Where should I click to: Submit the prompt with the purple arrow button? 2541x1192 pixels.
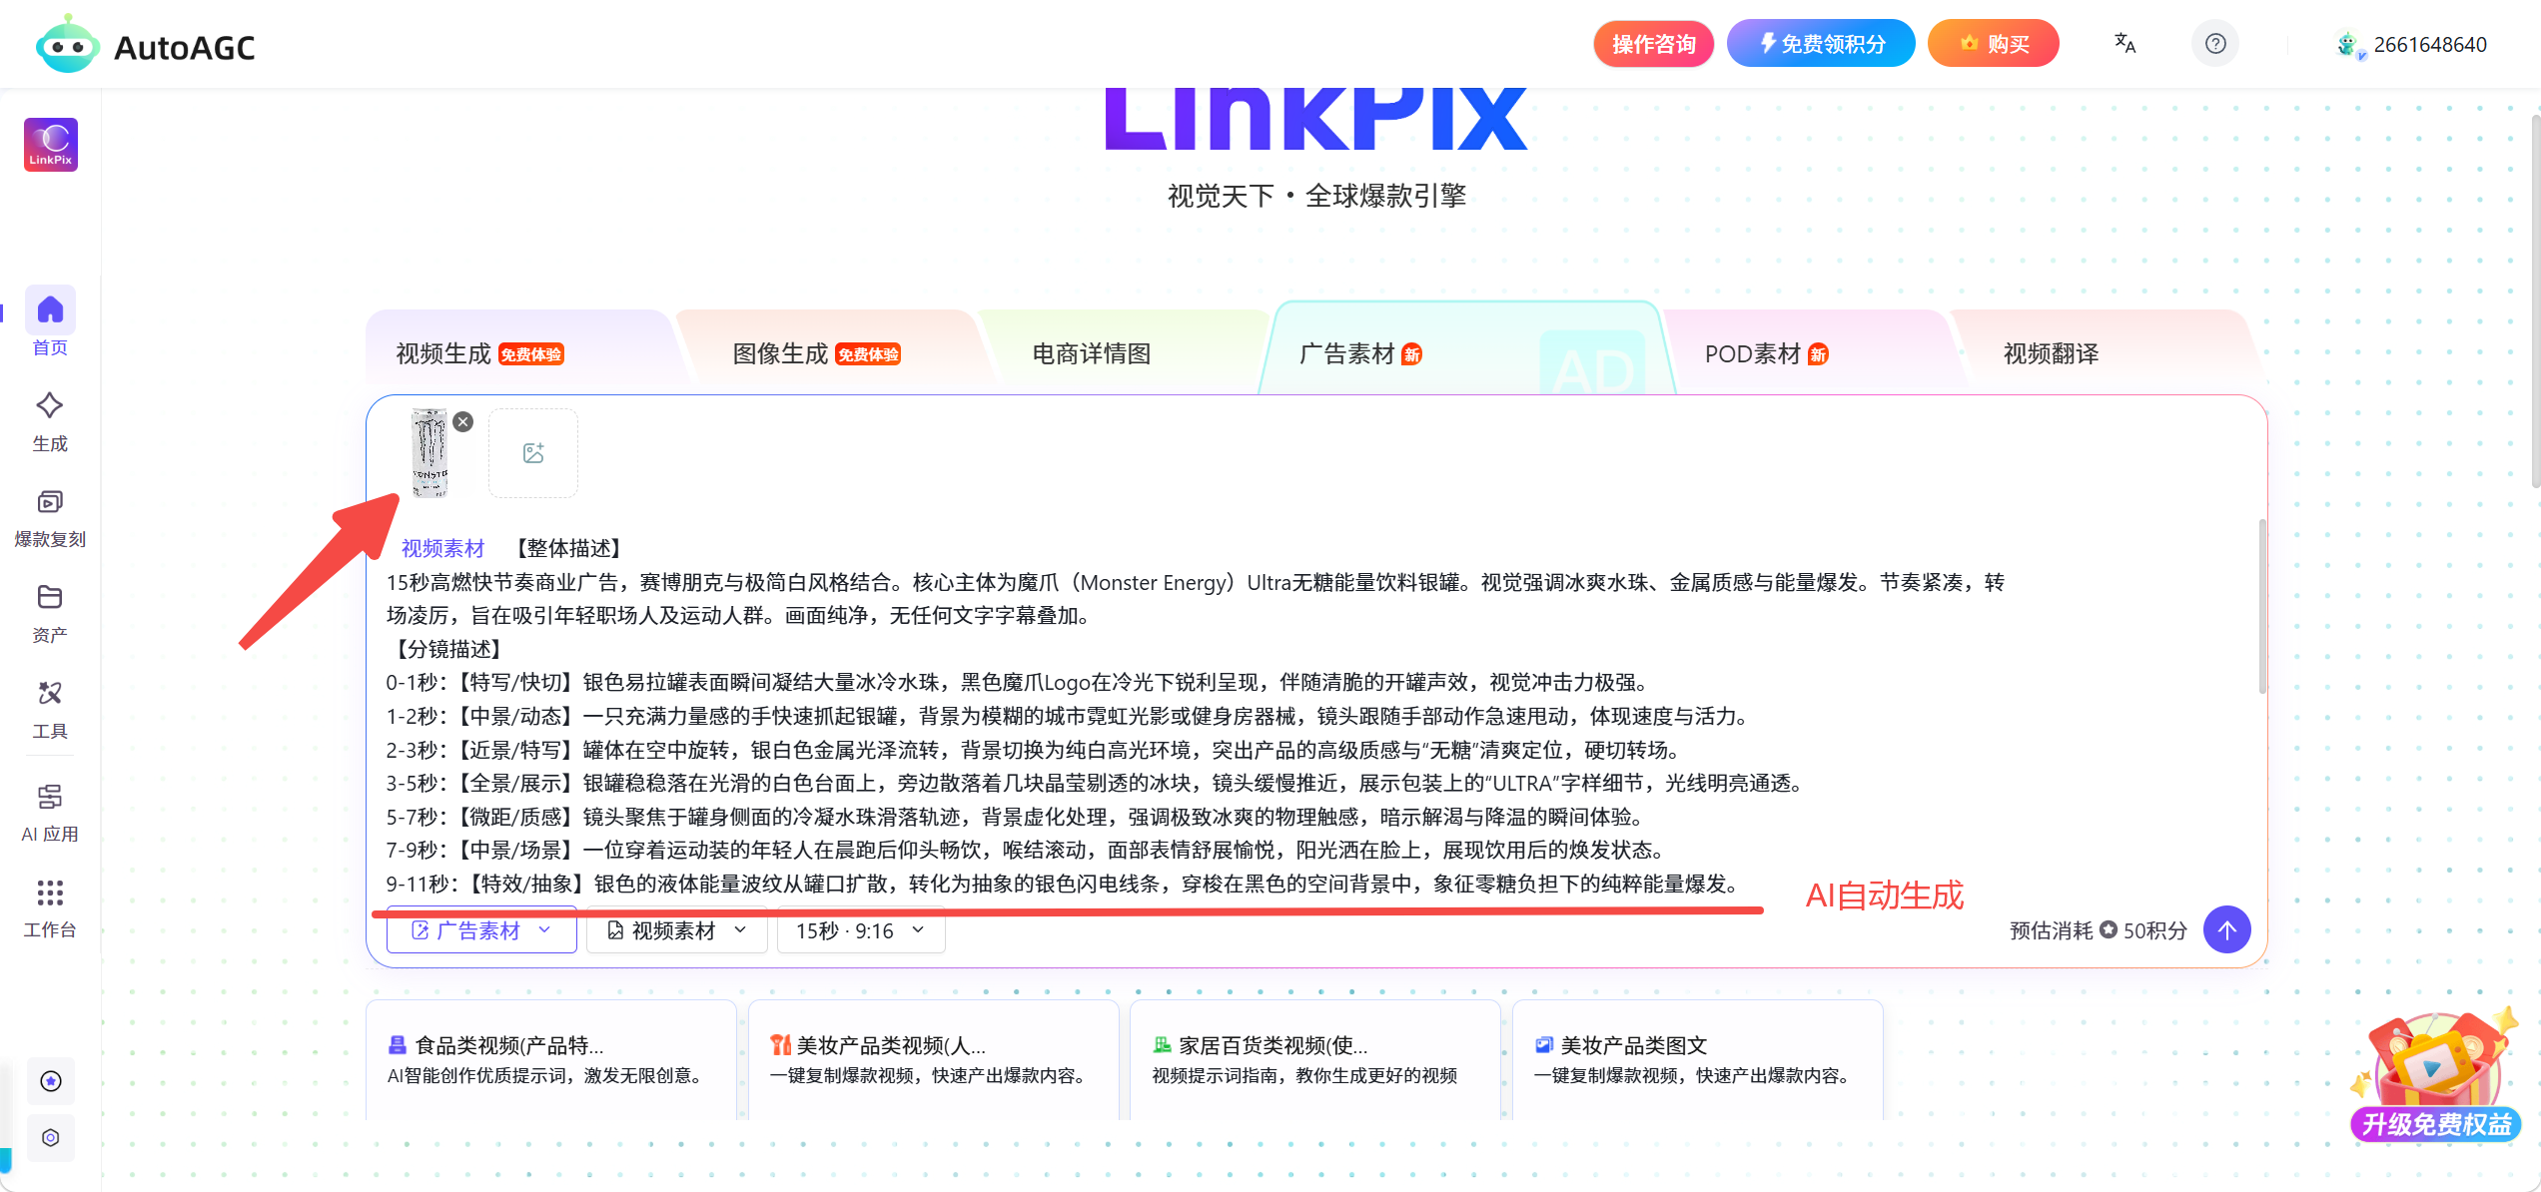coord(2227,930)
